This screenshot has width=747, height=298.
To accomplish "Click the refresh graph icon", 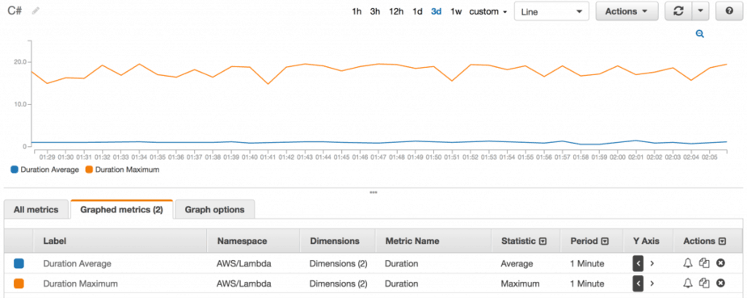I will 678,11.
